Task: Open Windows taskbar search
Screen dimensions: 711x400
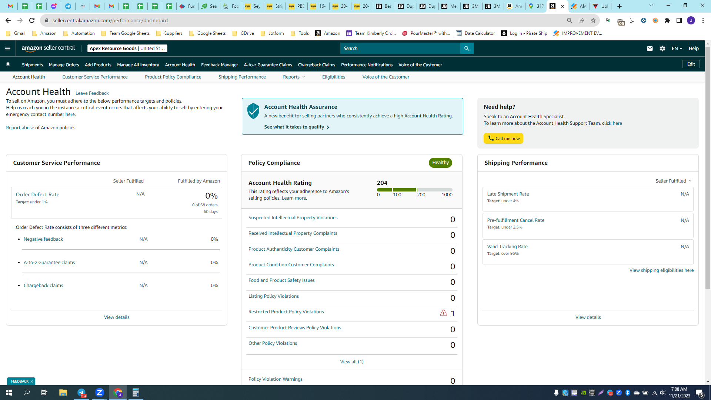Action: (x=27, y=393)
